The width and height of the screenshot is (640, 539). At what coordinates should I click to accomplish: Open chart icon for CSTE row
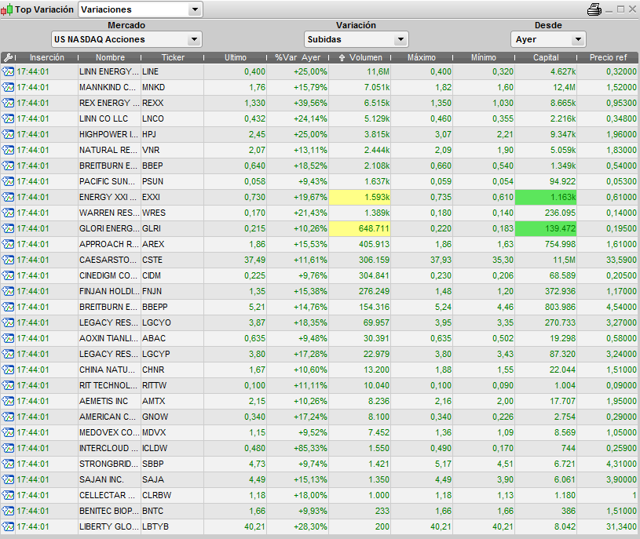8,260
